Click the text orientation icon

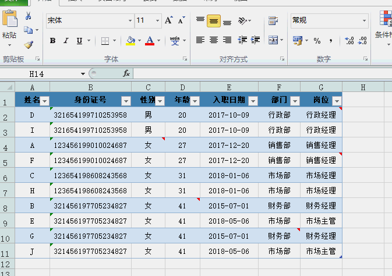[x=242, y=20]
